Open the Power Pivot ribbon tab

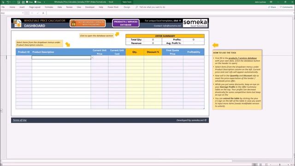(x=113, y=7)
